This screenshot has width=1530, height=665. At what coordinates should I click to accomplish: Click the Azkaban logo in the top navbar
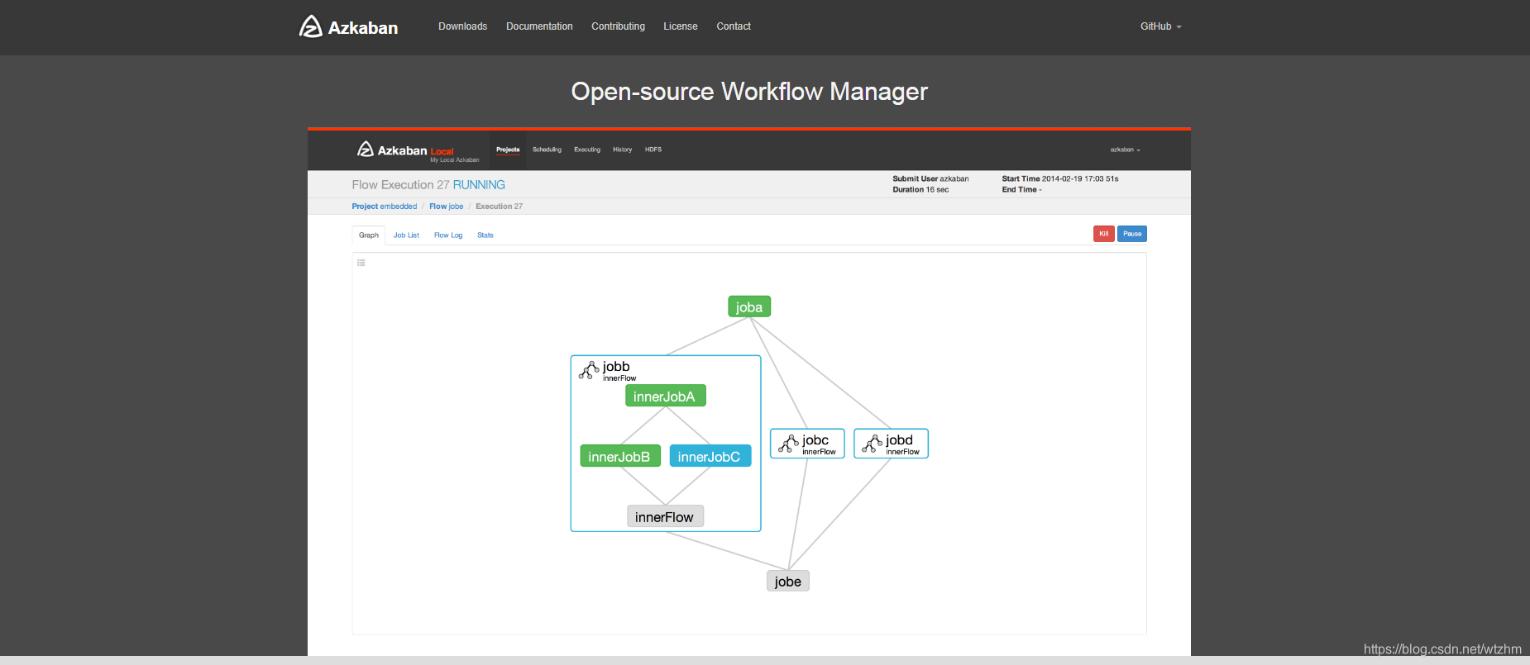click(x=348, y=26)
